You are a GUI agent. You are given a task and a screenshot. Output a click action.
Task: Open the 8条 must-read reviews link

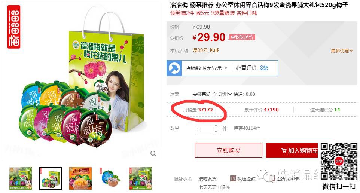coord(264,68)
